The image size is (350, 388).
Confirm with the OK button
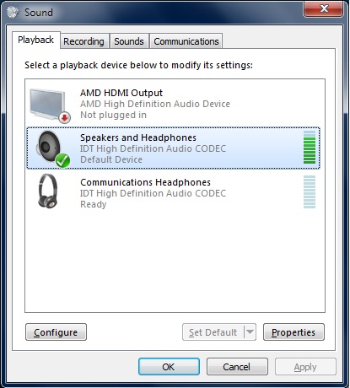click(169, 367)
